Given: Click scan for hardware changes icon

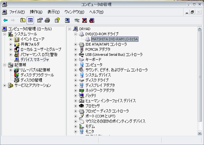Looking at the screenshot, I should [67, 21].
